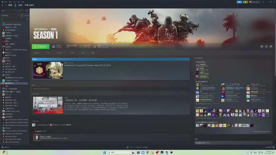Open advanced filter icon beside search
276x155 pixels.
[27, 20]
